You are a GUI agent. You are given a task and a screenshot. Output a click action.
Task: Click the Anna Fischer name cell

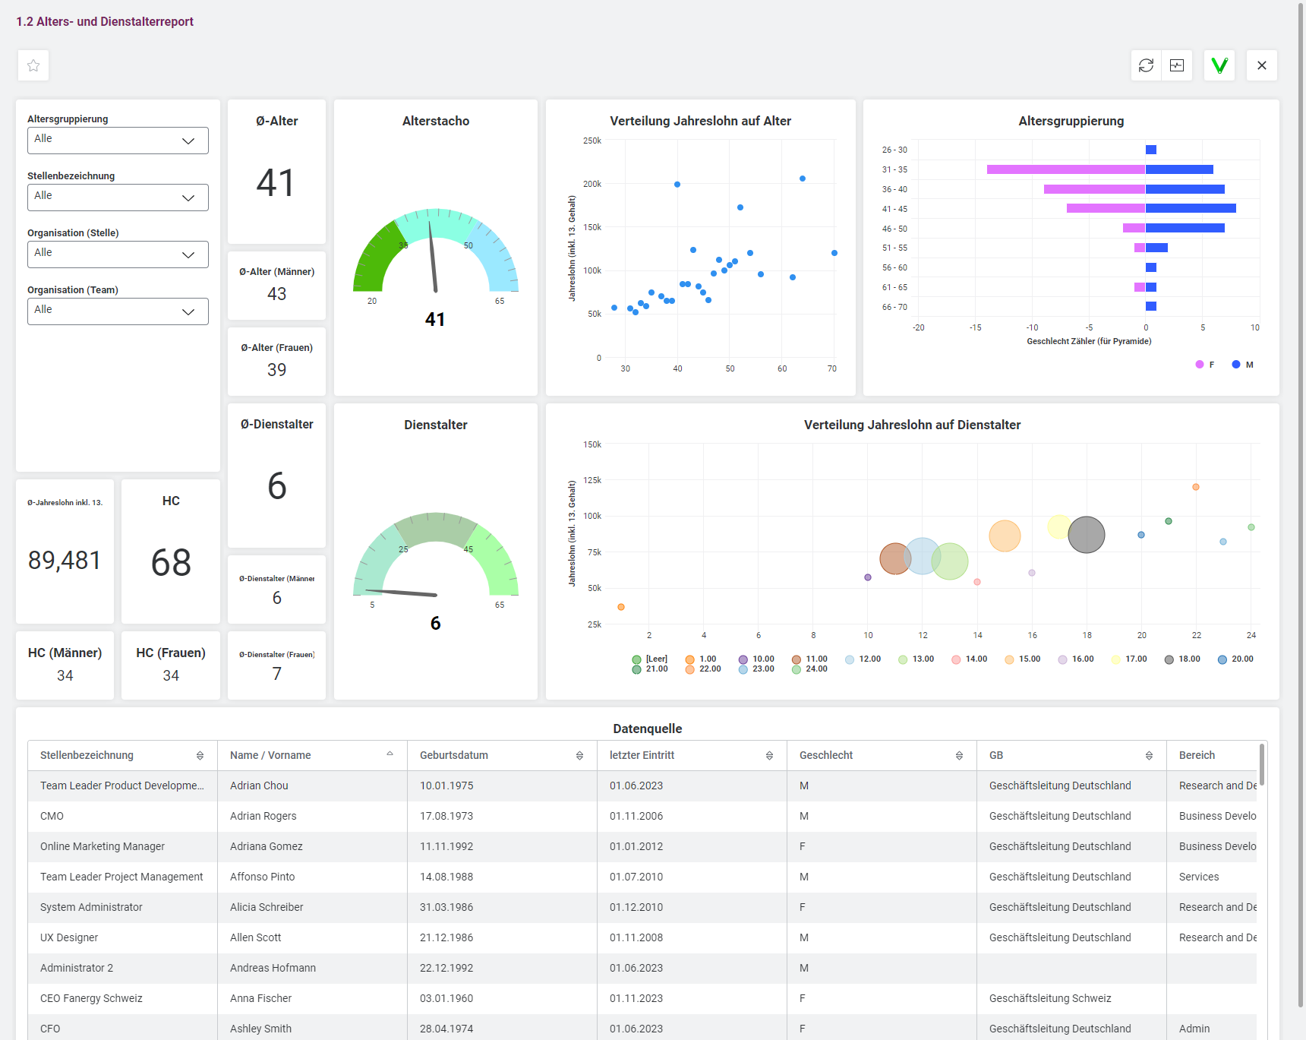point(260,998)
